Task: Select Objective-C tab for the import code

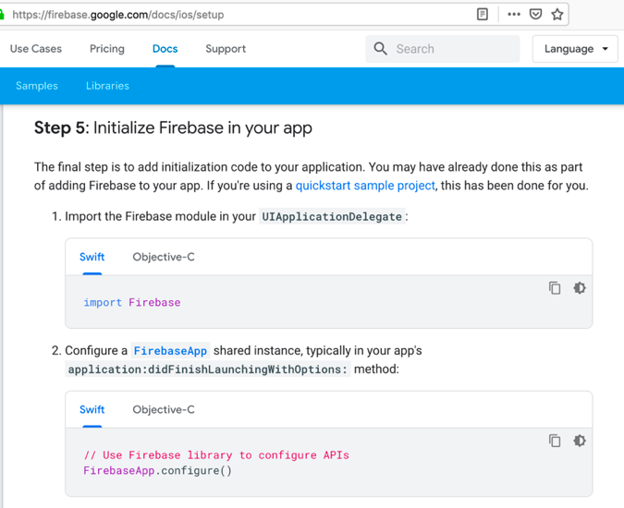Action: tap(164, 257)
